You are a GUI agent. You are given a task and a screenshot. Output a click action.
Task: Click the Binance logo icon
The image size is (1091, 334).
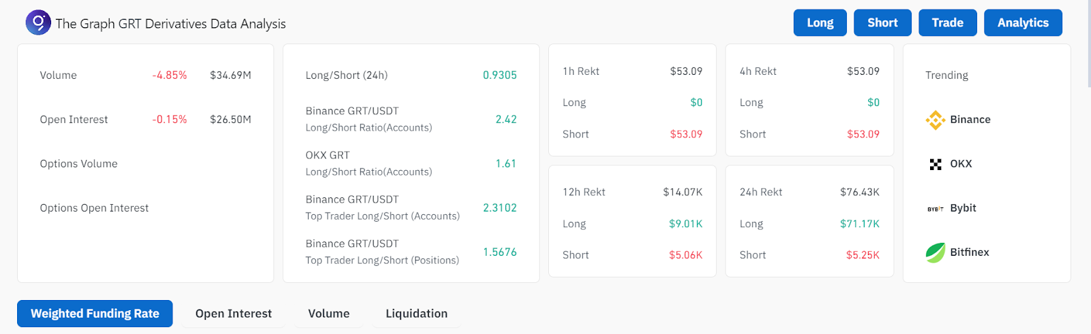pos(935,120)
